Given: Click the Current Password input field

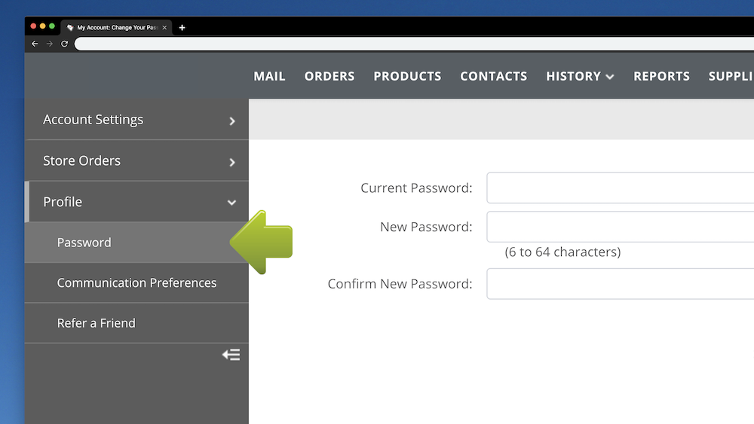Looking at the screenshot, I should tap(621, 188).
